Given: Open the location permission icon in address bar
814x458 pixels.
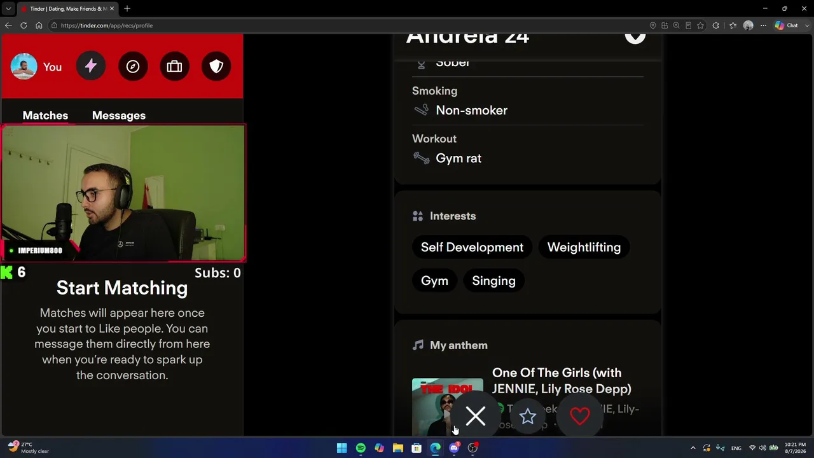Looking at the screenshot, I should (x=652, y=25).
